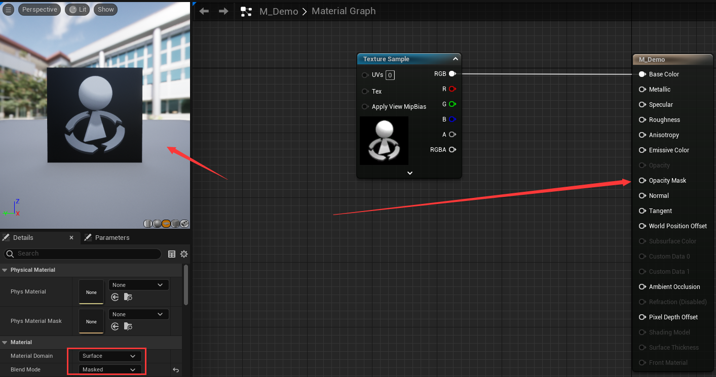Click the Details search field

point(86,254)
